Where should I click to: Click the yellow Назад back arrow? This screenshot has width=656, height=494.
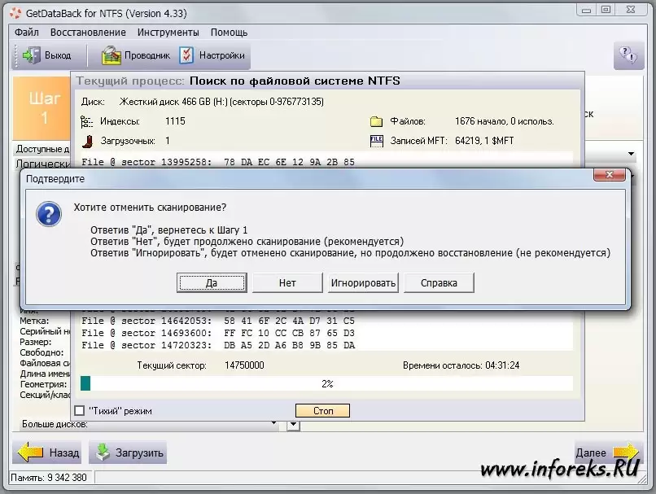coord(50,452)
